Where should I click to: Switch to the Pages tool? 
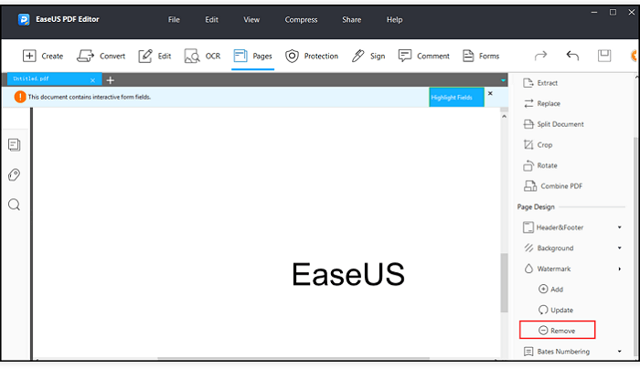[x=252, y=56]
